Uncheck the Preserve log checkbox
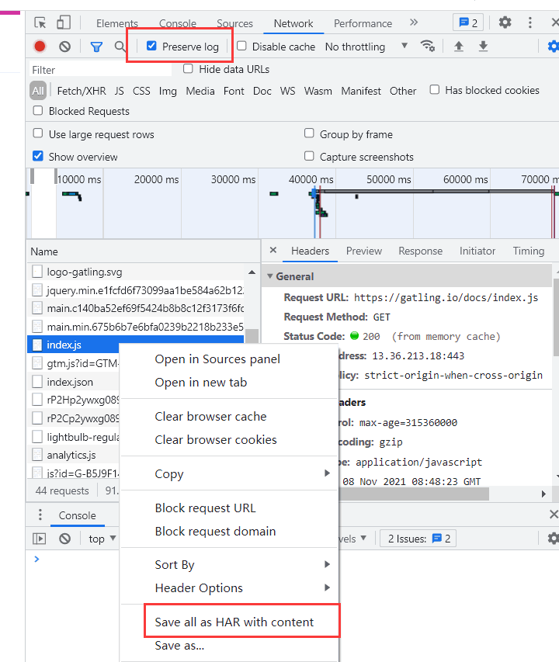 click(152, 47)
